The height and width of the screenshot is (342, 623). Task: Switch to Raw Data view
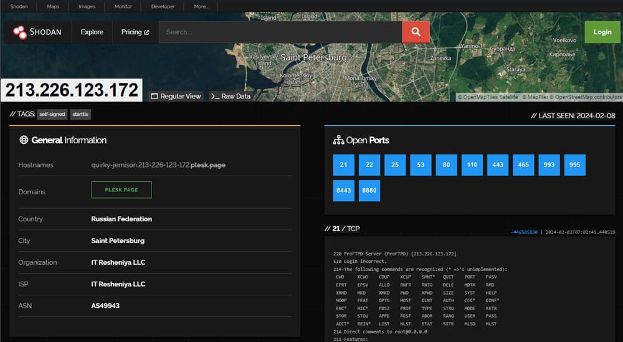click(x=231, y=96)
